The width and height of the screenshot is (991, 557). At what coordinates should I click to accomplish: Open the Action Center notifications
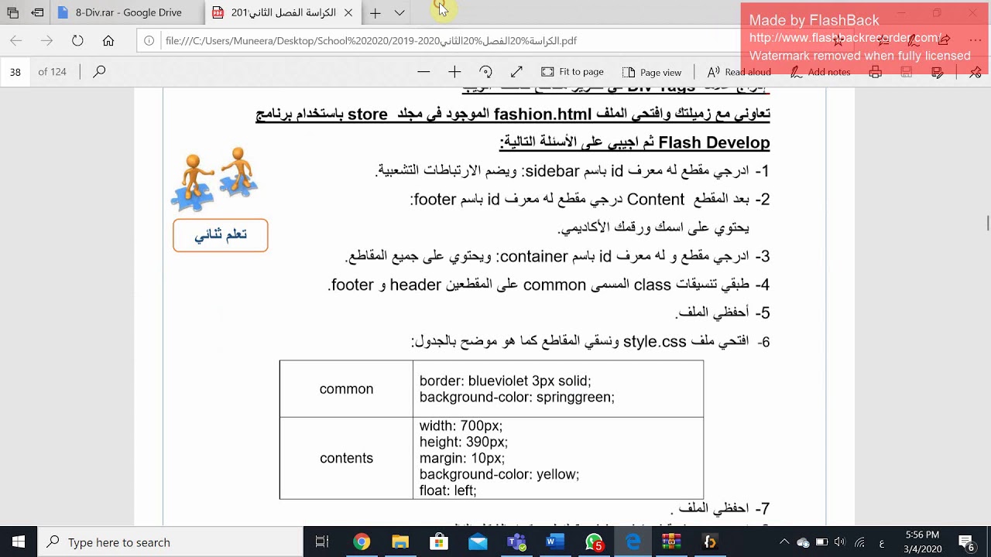[966, 542]
